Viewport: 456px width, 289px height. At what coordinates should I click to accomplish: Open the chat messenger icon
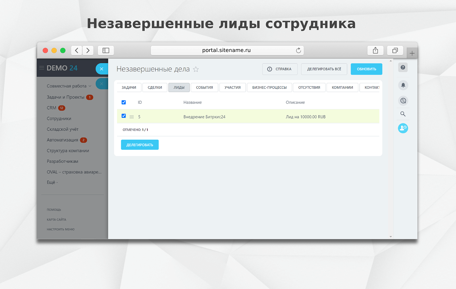point(403,100)
